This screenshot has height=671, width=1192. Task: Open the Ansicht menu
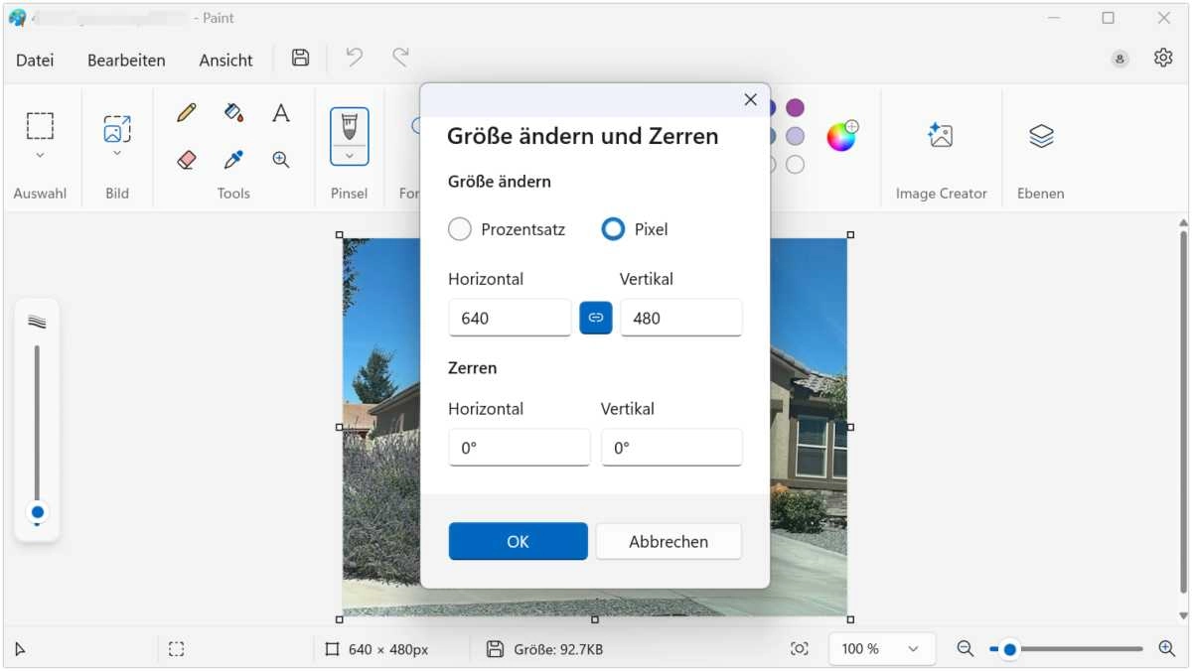coord(225,61)
